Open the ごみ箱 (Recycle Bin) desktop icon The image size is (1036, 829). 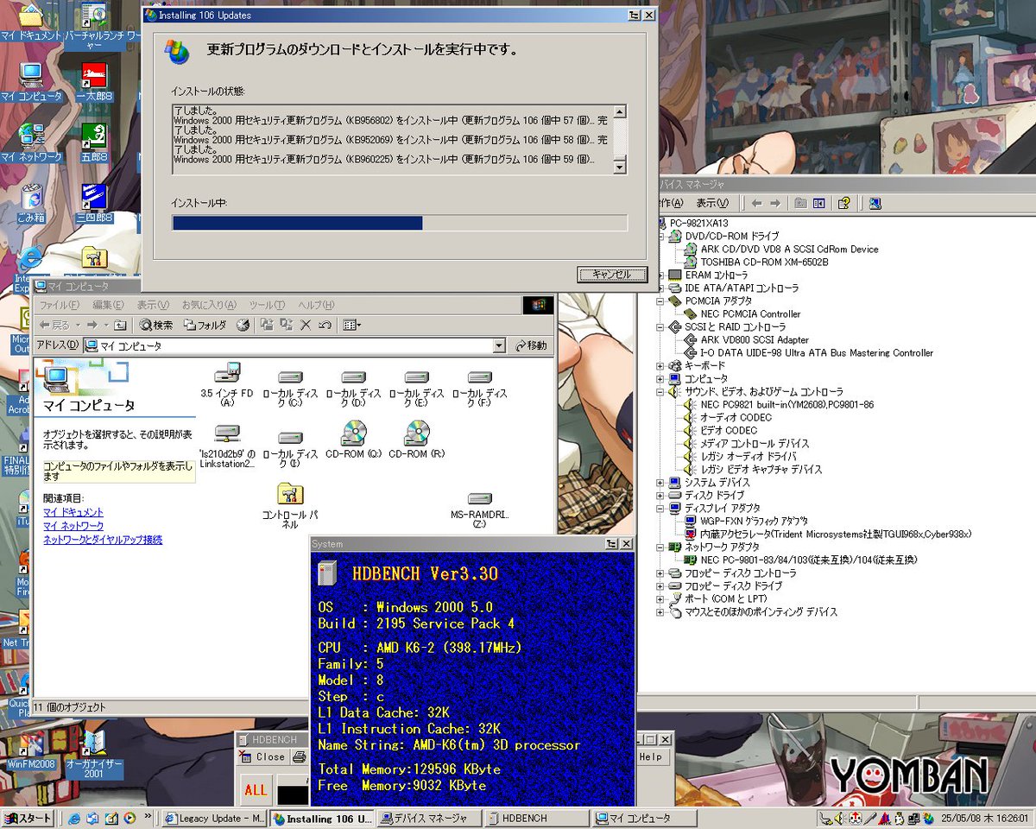coord(31,202)
